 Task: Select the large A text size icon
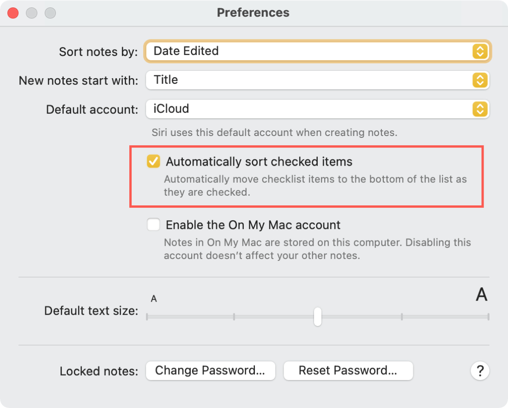pos(481,295)
